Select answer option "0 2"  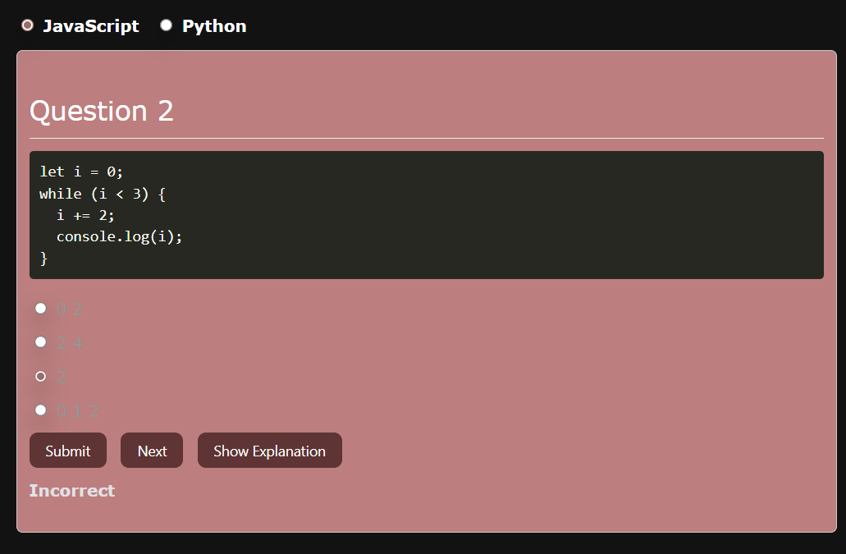pos(41,309)
